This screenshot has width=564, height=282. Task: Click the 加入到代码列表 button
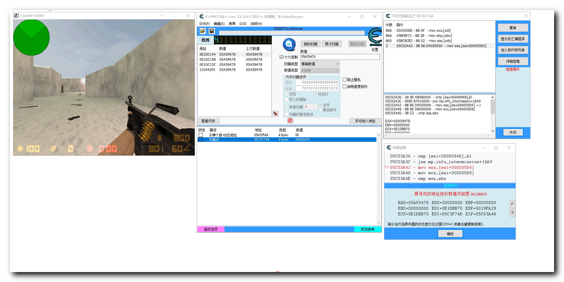(x=513, y=50)
